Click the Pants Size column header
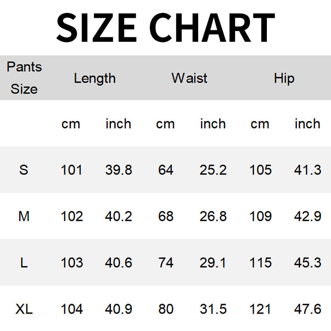331x331 pixels. 24,78
